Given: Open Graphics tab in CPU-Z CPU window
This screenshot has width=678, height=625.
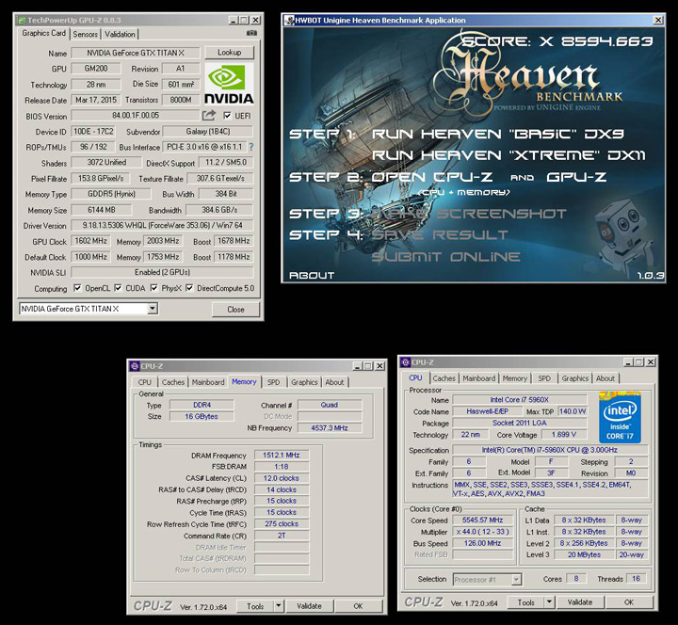Looking at the screenshot, I should [575, 378].
